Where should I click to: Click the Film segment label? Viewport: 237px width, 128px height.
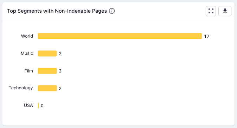click(29, 71)
